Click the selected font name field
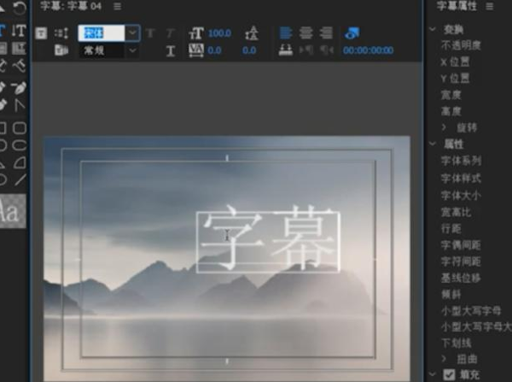512x382 pixels. pos(102,33)
